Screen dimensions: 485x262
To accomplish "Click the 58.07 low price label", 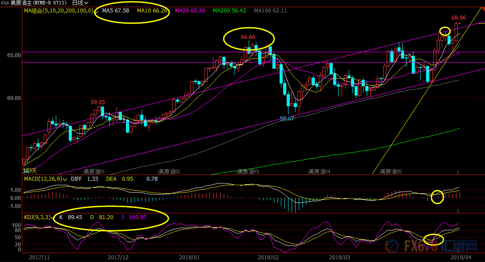I will click(287, 119).
